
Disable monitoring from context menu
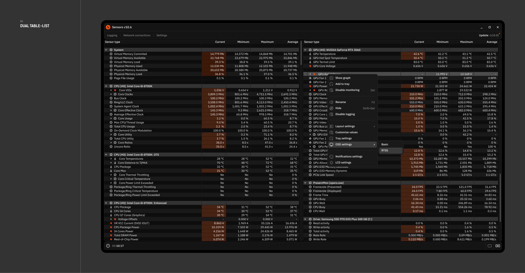pos(347,90)
